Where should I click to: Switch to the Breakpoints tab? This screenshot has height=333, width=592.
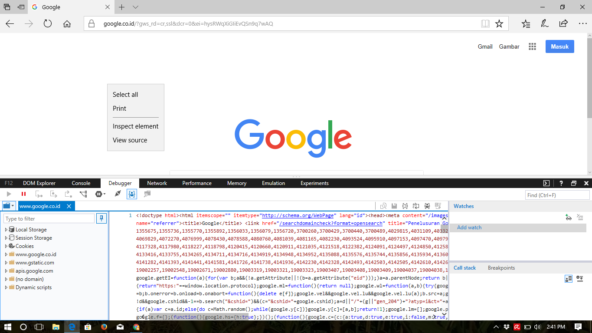click(x=501, y=268)
